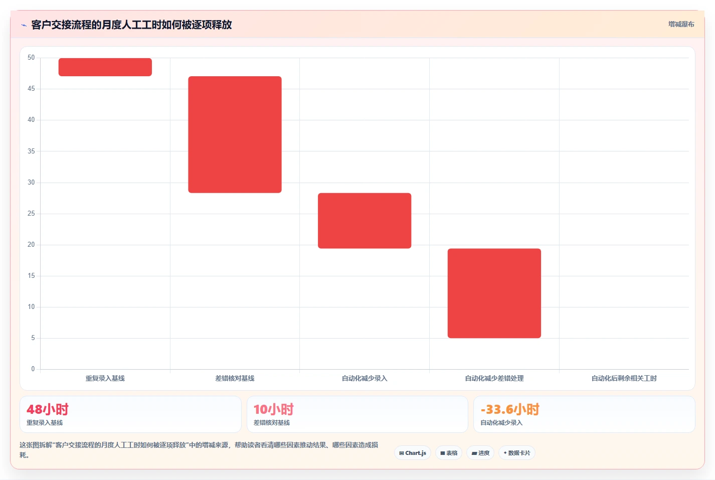Click the x-axis label 自动化减少录入
The image size is (715, 480).
(365, 378)
